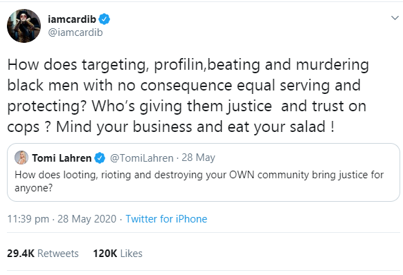View the 29.4K Retweets list
The image size is (403, 275).
click(x=43, y=253)
